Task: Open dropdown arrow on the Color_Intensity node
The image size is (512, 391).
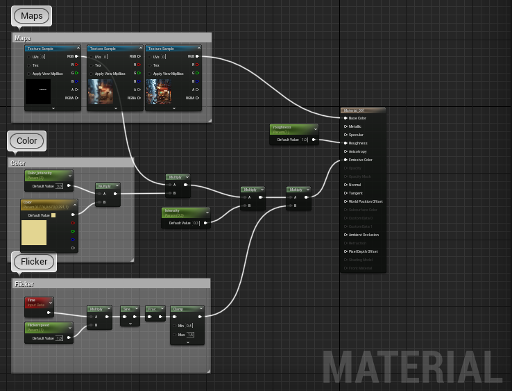Action: coord(70,176)
